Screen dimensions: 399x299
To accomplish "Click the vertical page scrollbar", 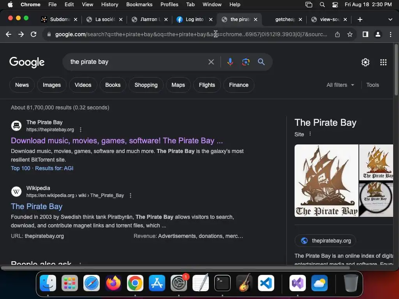I will (396, 70).
